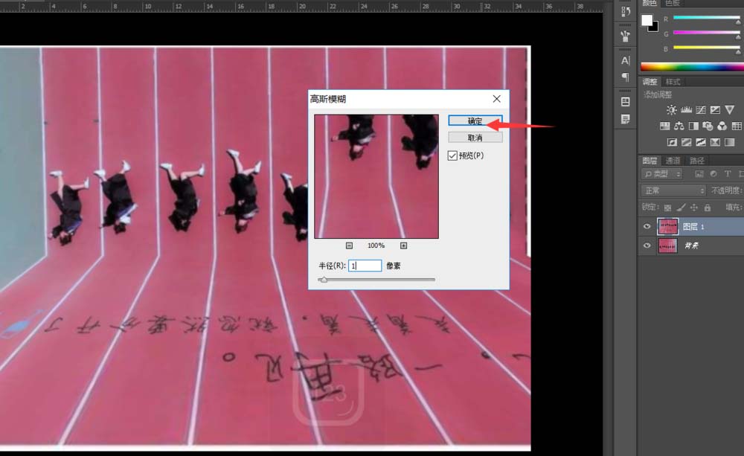Add a Color Lookup adjustment

click(x=737, y=126)
